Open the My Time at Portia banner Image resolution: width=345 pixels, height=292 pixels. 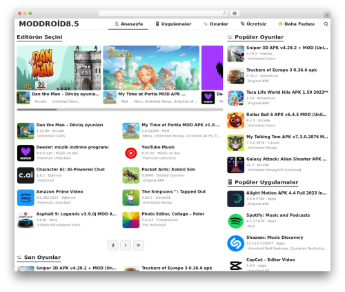tap(151, 68)
